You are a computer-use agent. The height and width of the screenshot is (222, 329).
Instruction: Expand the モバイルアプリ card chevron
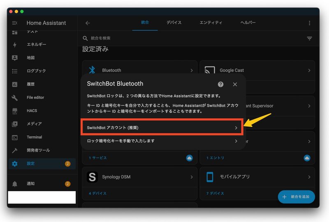click(309, 177)
